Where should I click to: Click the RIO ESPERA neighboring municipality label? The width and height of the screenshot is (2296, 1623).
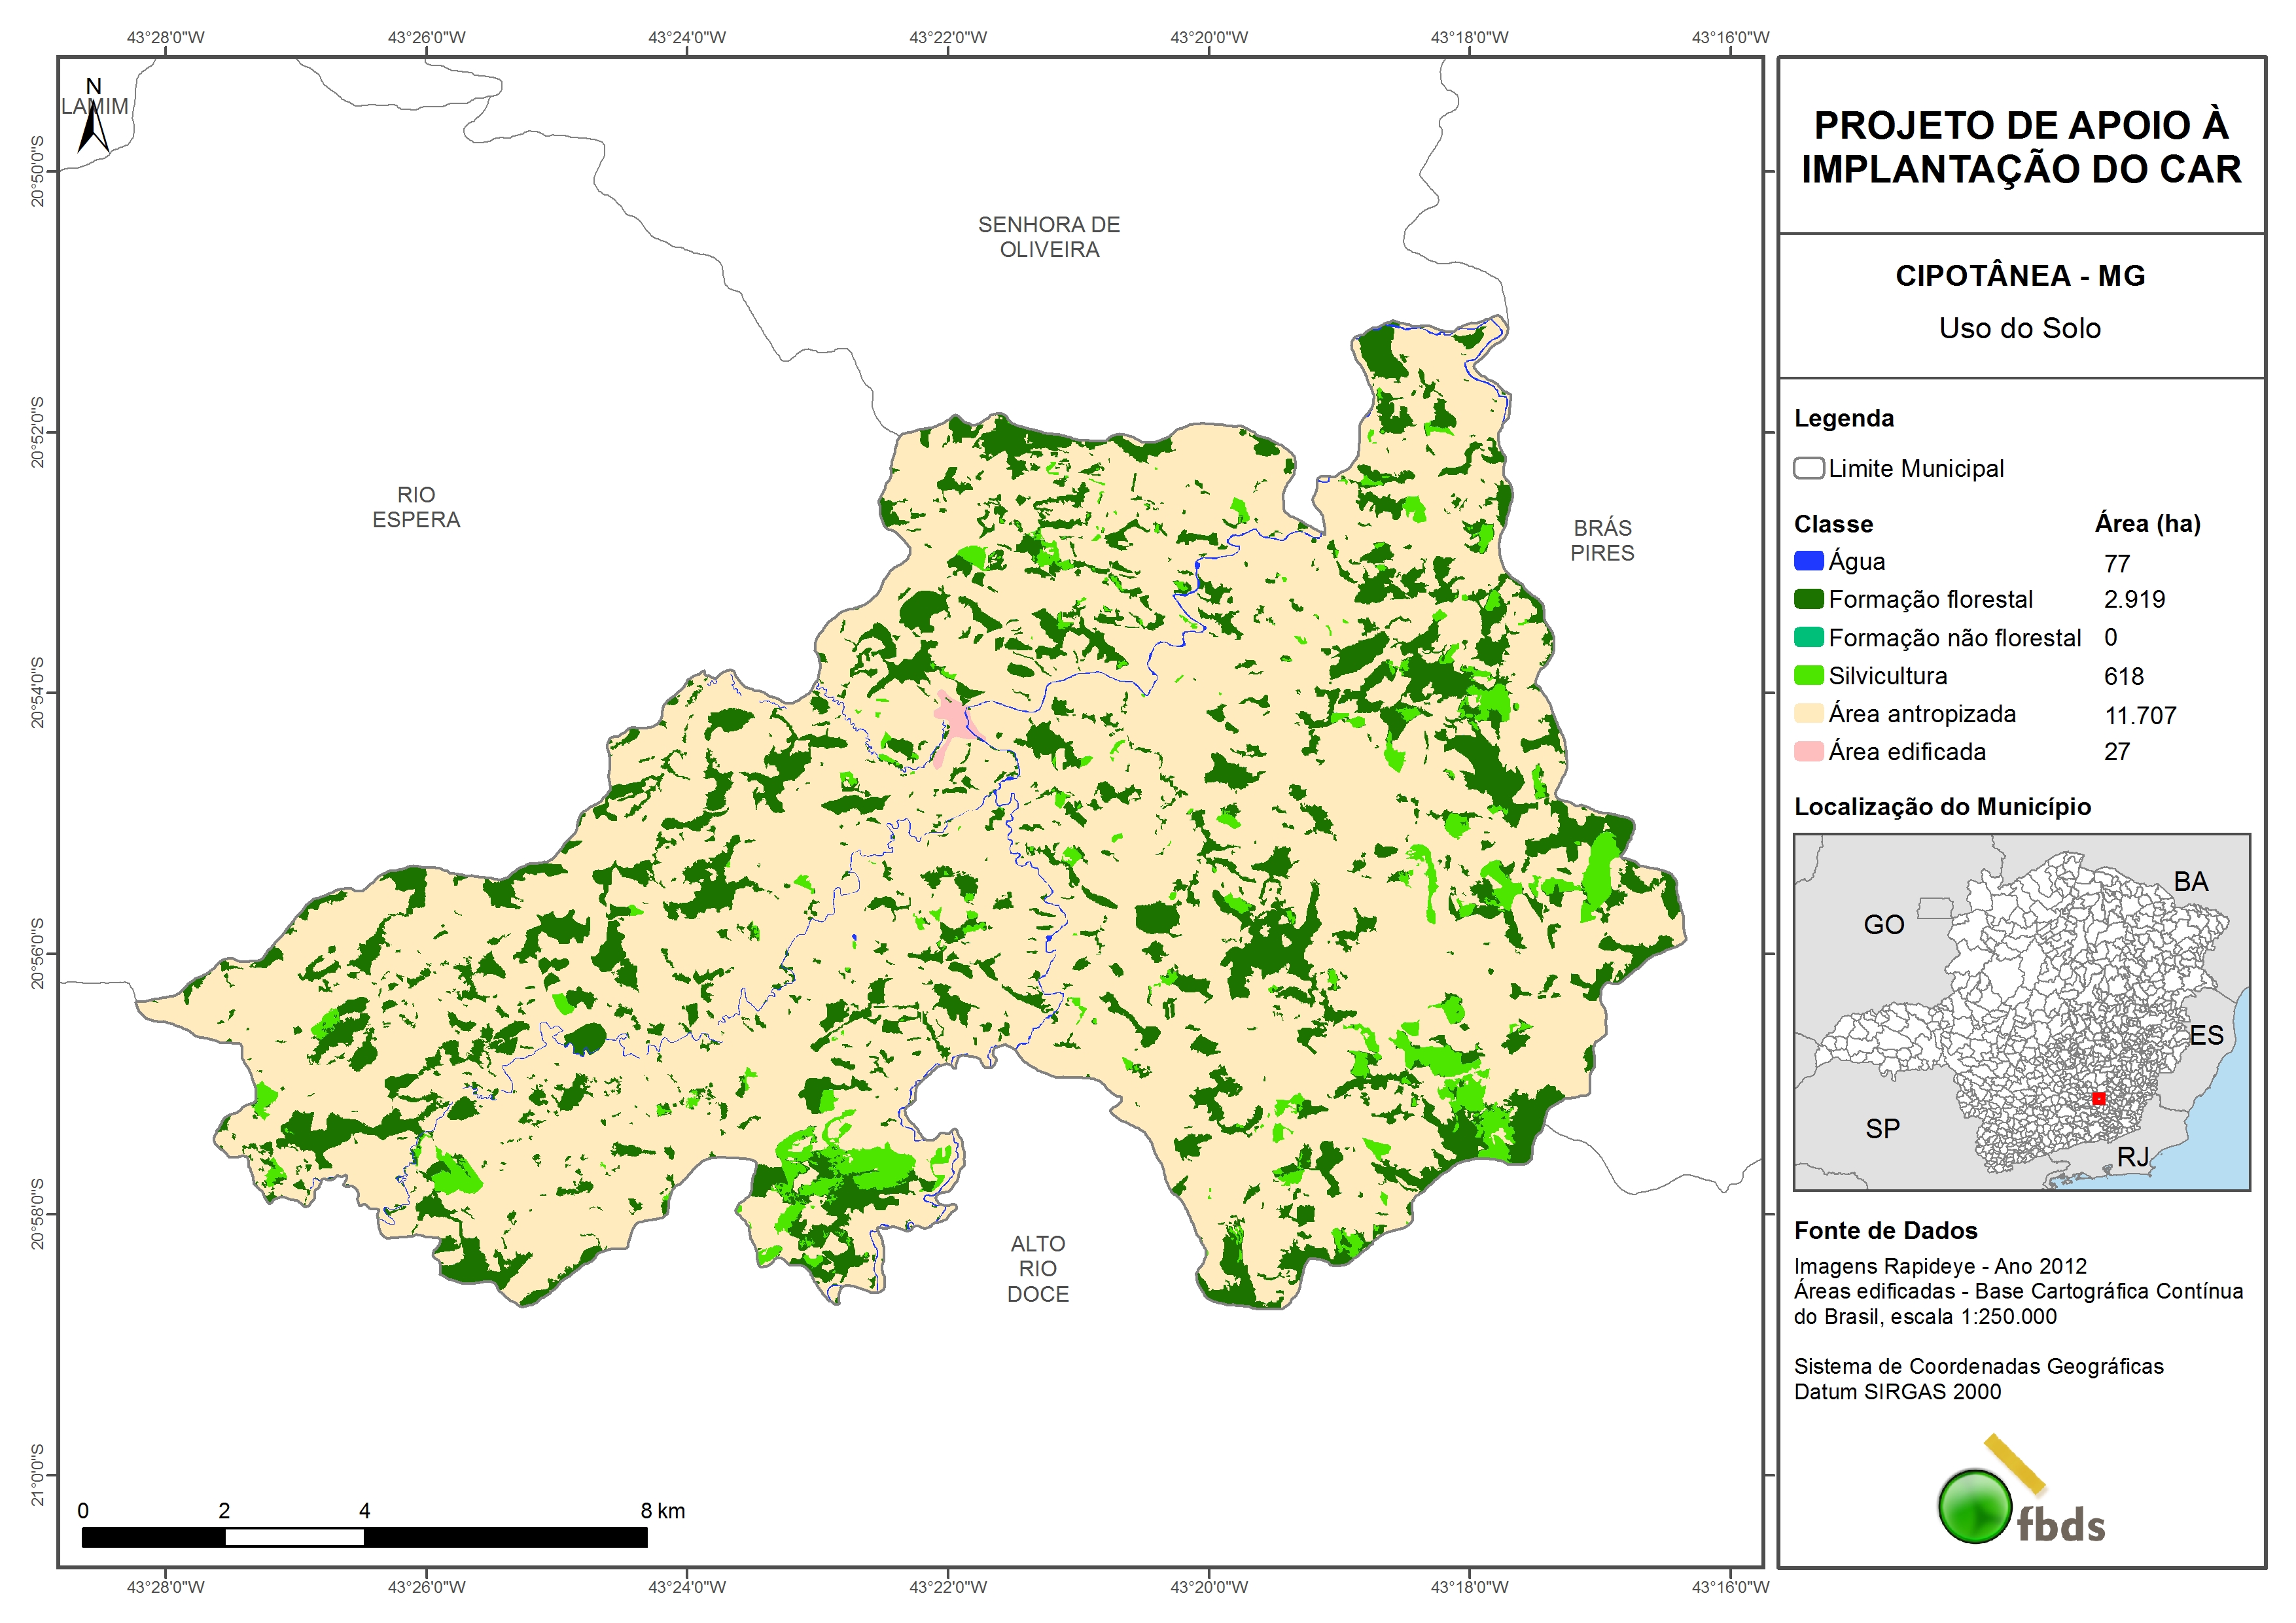point(416,507)
